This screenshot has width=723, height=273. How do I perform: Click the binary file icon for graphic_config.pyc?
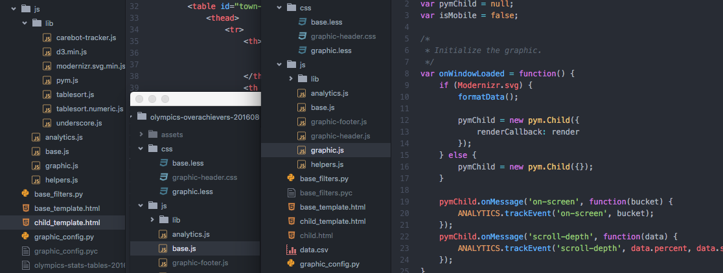(x=25, y=251)
